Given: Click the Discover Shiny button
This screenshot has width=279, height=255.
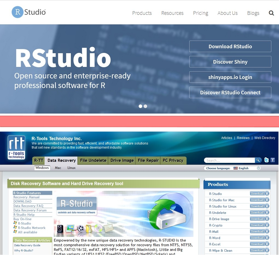Looking at the screenshot, I should coord(230,62).
